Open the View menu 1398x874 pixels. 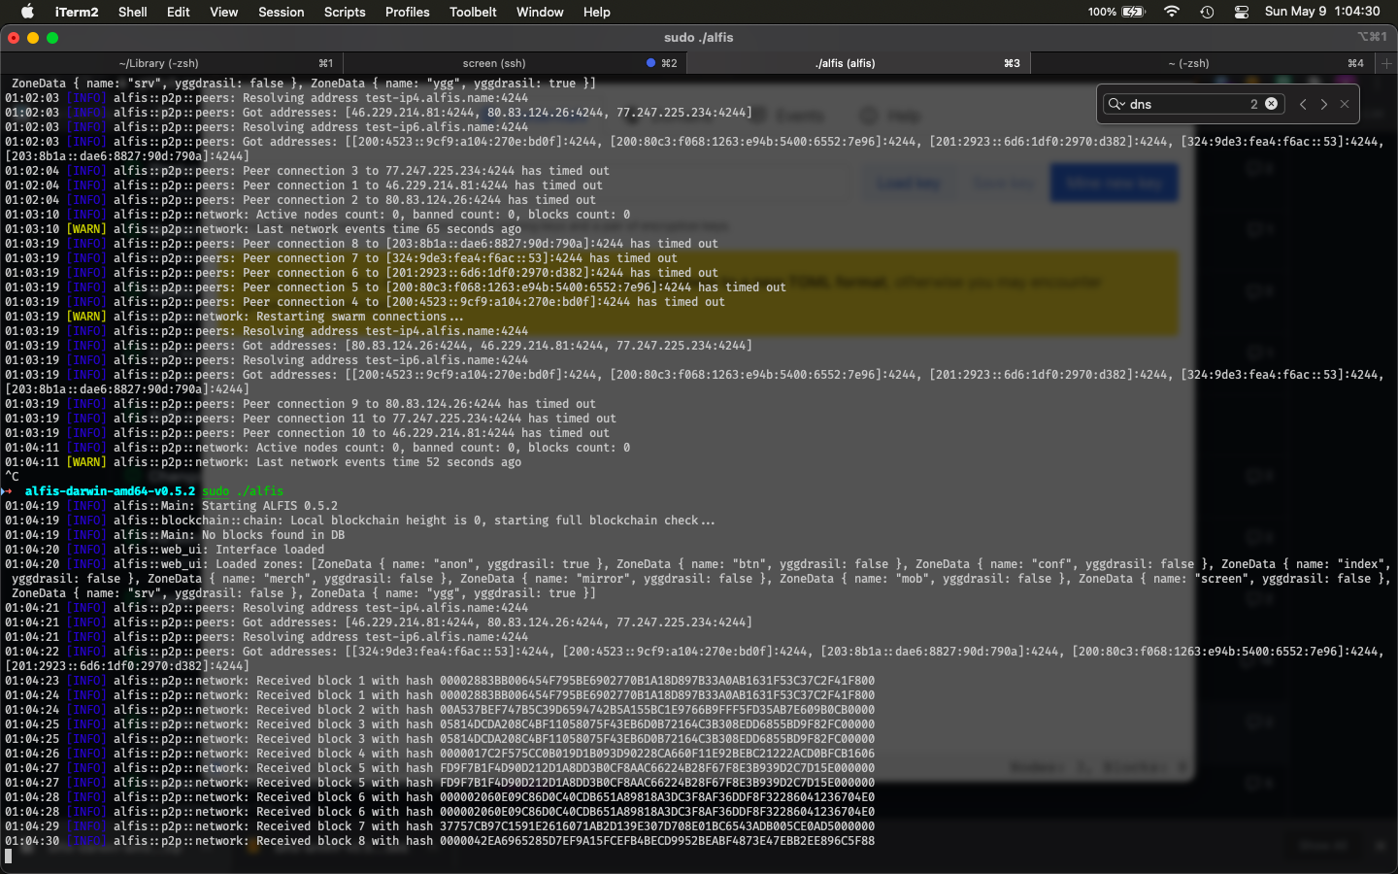(x=224, y=12)
